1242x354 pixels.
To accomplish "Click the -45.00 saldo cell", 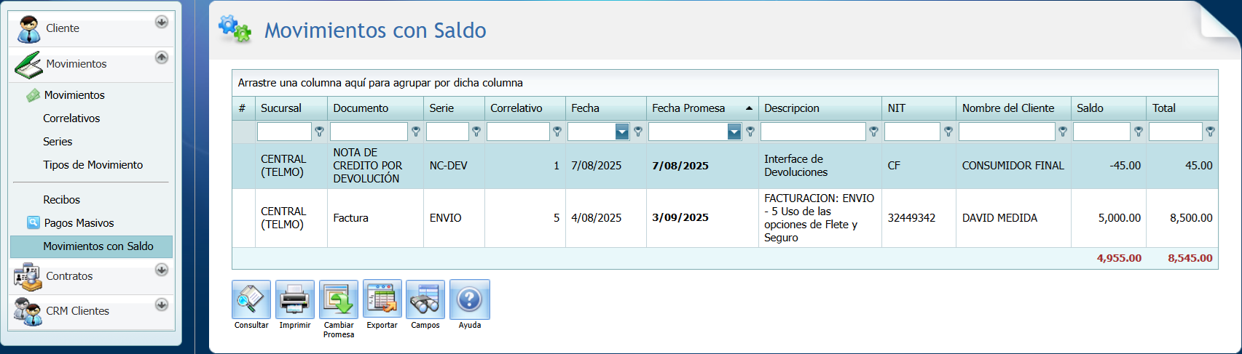I will coord(1109,166).
